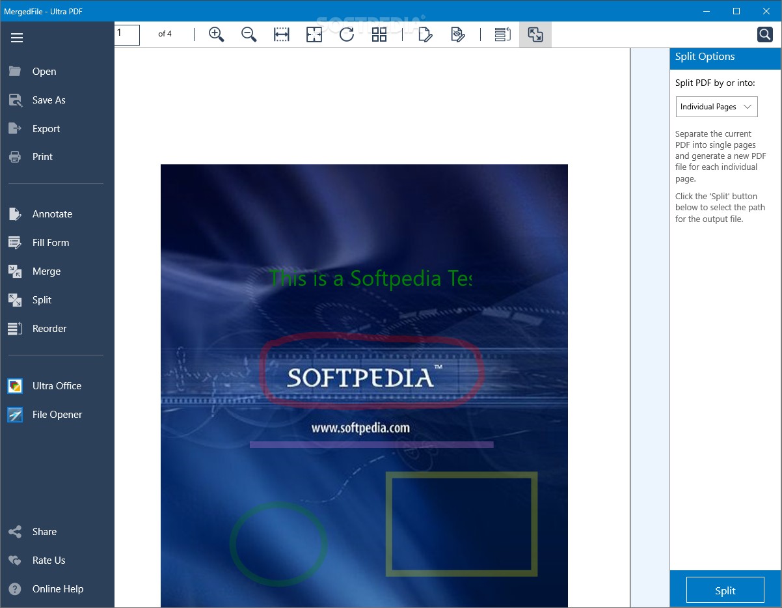This screenshot has height=608, width=782.
Task: Choose Save As in the sidebar
Action: point(57,100)
